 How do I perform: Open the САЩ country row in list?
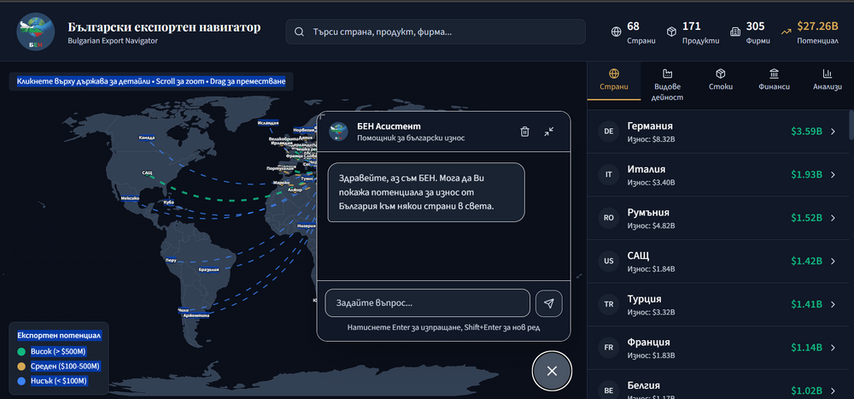tap(717, 261)
